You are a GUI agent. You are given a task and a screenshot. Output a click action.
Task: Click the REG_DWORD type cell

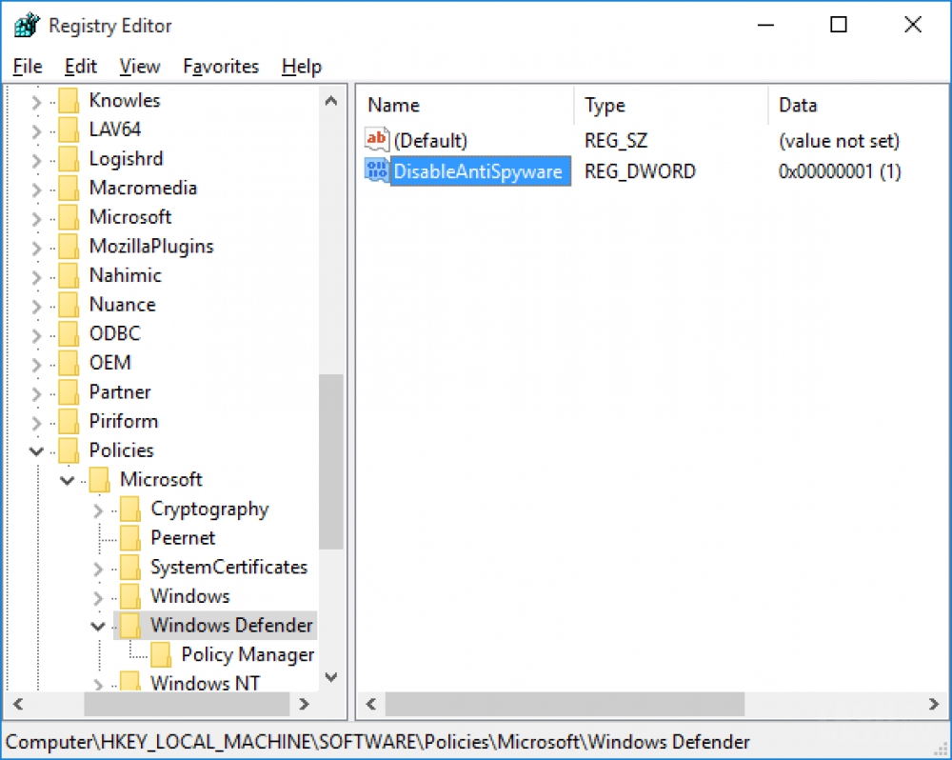[640, 170]
